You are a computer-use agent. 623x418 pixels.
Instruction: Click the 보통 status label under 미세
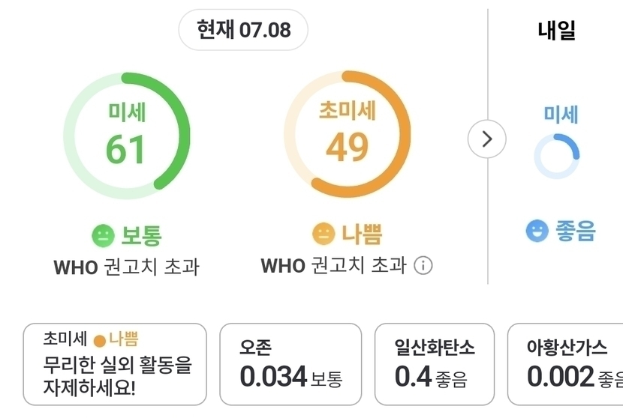pyautogui.click(x=141, y=236)
